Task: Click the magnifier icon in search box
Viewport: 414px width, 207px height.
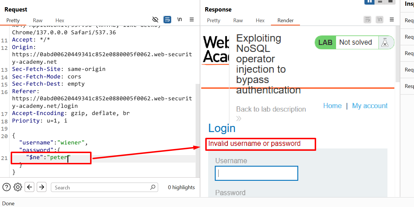Action: coord(153,187)
